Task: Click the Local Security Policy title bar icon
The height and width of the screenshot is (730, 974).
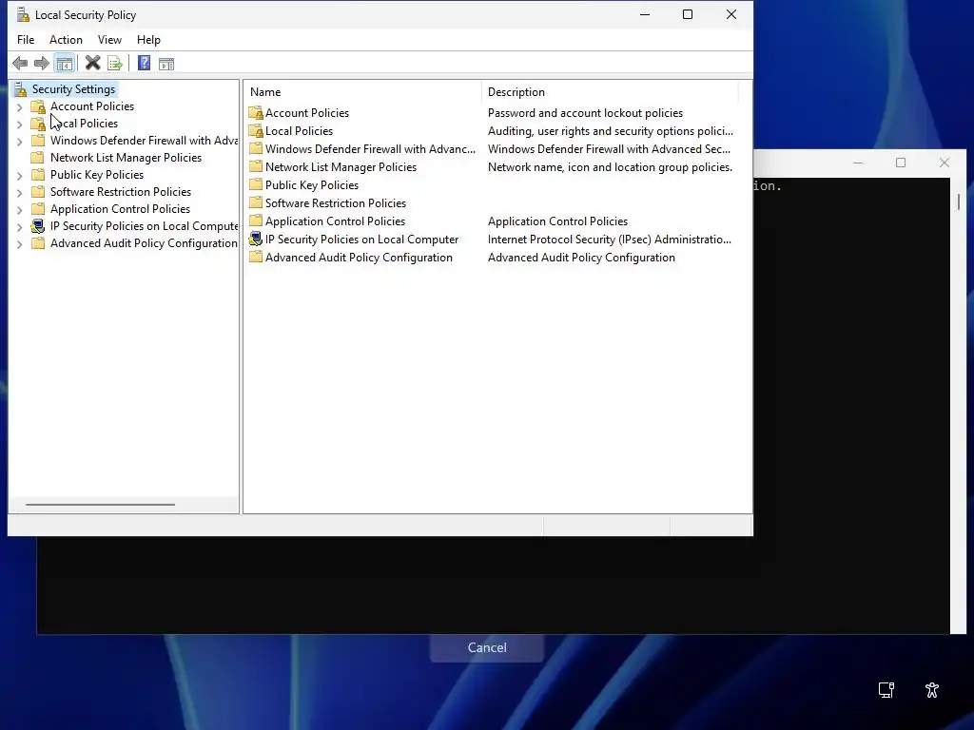Action: [x=23, y=15]
